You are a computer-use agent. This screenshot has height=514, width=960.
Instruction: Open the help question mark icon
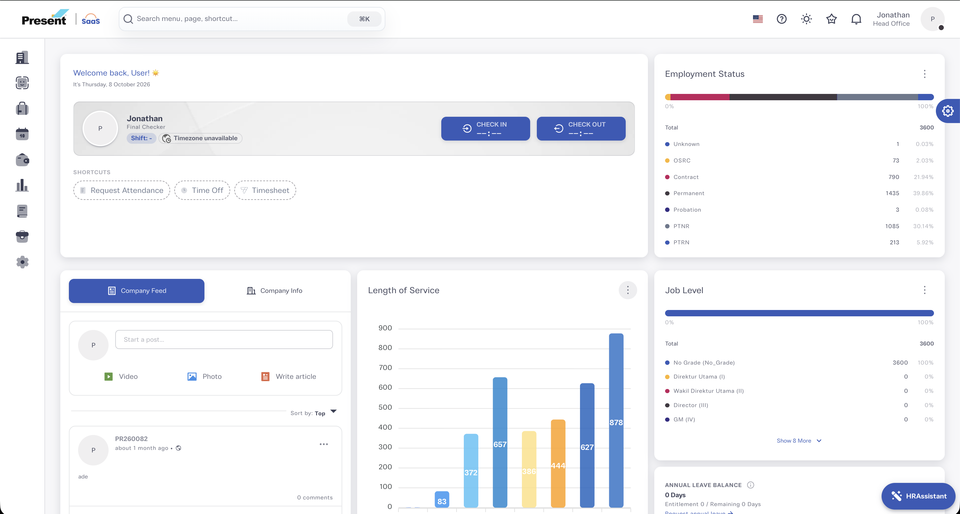782,19
